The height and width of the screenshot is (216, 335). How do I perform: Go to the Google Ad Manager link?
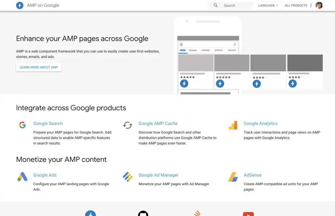click(158, 175)
